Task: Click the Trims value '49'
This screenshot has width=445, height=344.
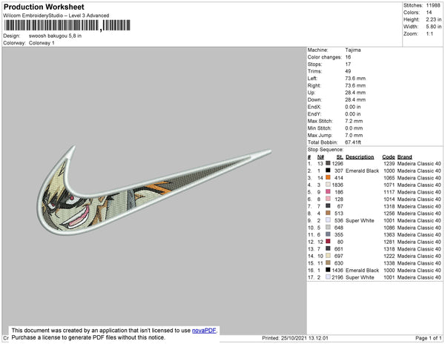Action: 348,71
